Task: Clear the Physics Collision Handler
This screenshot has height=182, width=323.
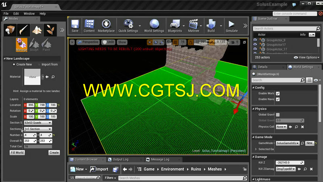Action: pos(302,127)
